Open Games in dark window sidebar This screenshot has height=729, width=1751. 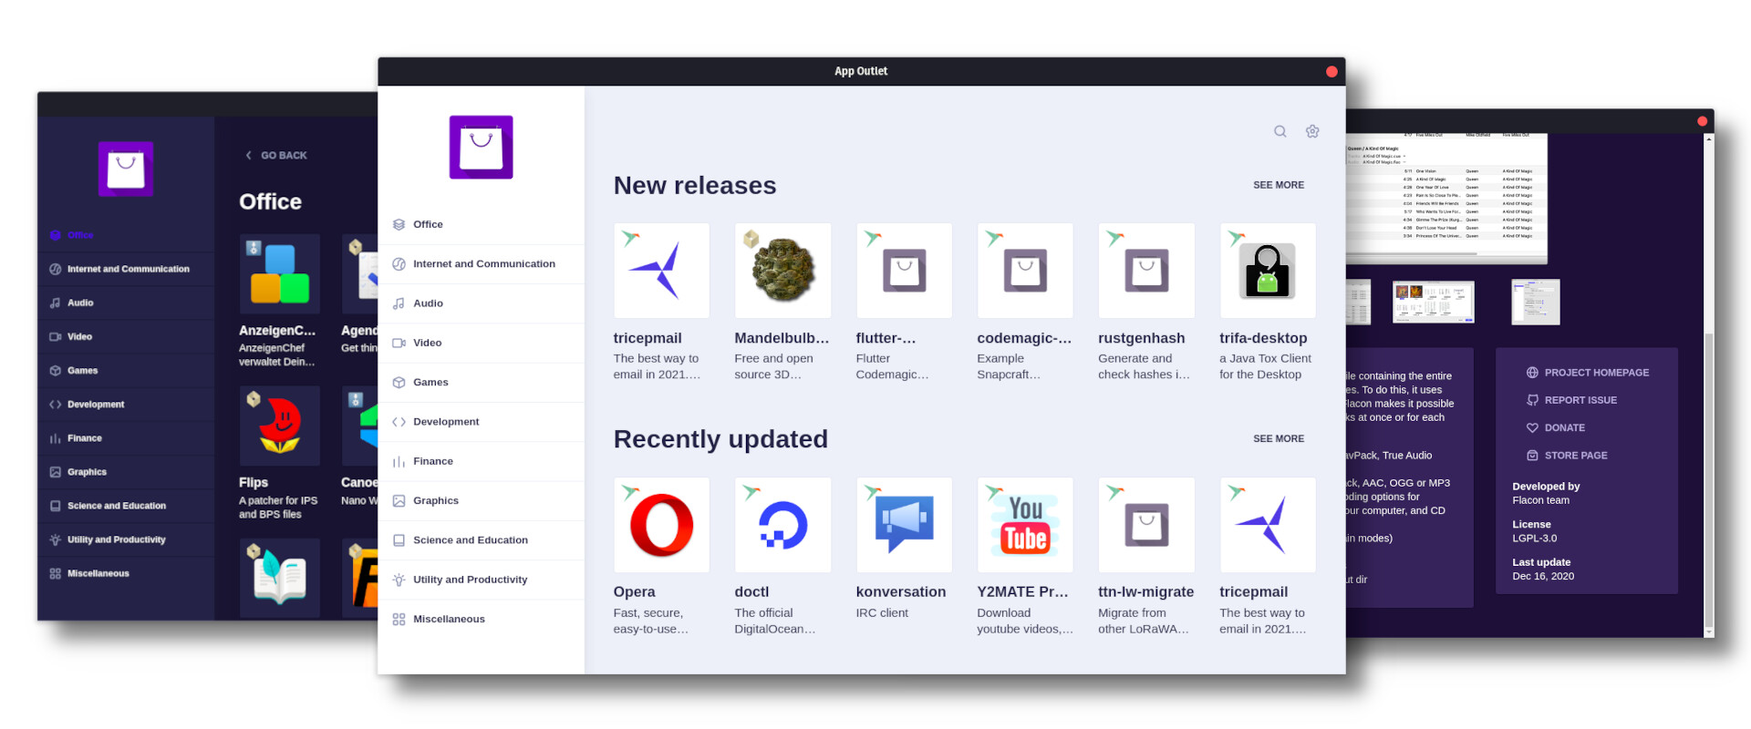coord(125,371)
